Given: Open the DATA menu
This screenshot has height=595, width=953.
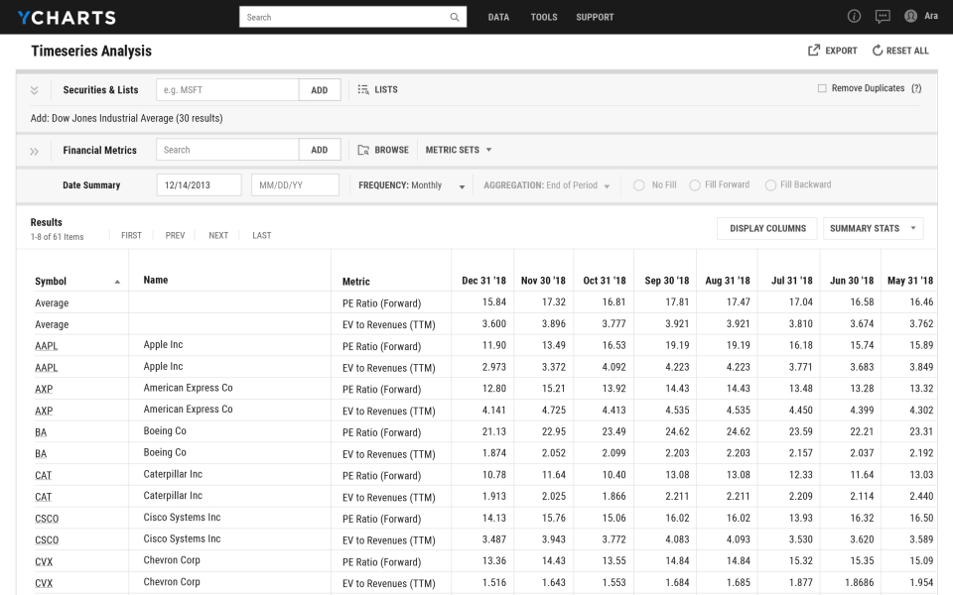Looking at the screenshot, I should (x=498, y=17).
